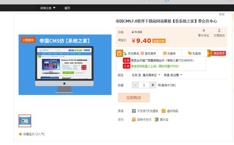
Task: Click the 收藏宝贝 star icon
Action: (20, 134)
